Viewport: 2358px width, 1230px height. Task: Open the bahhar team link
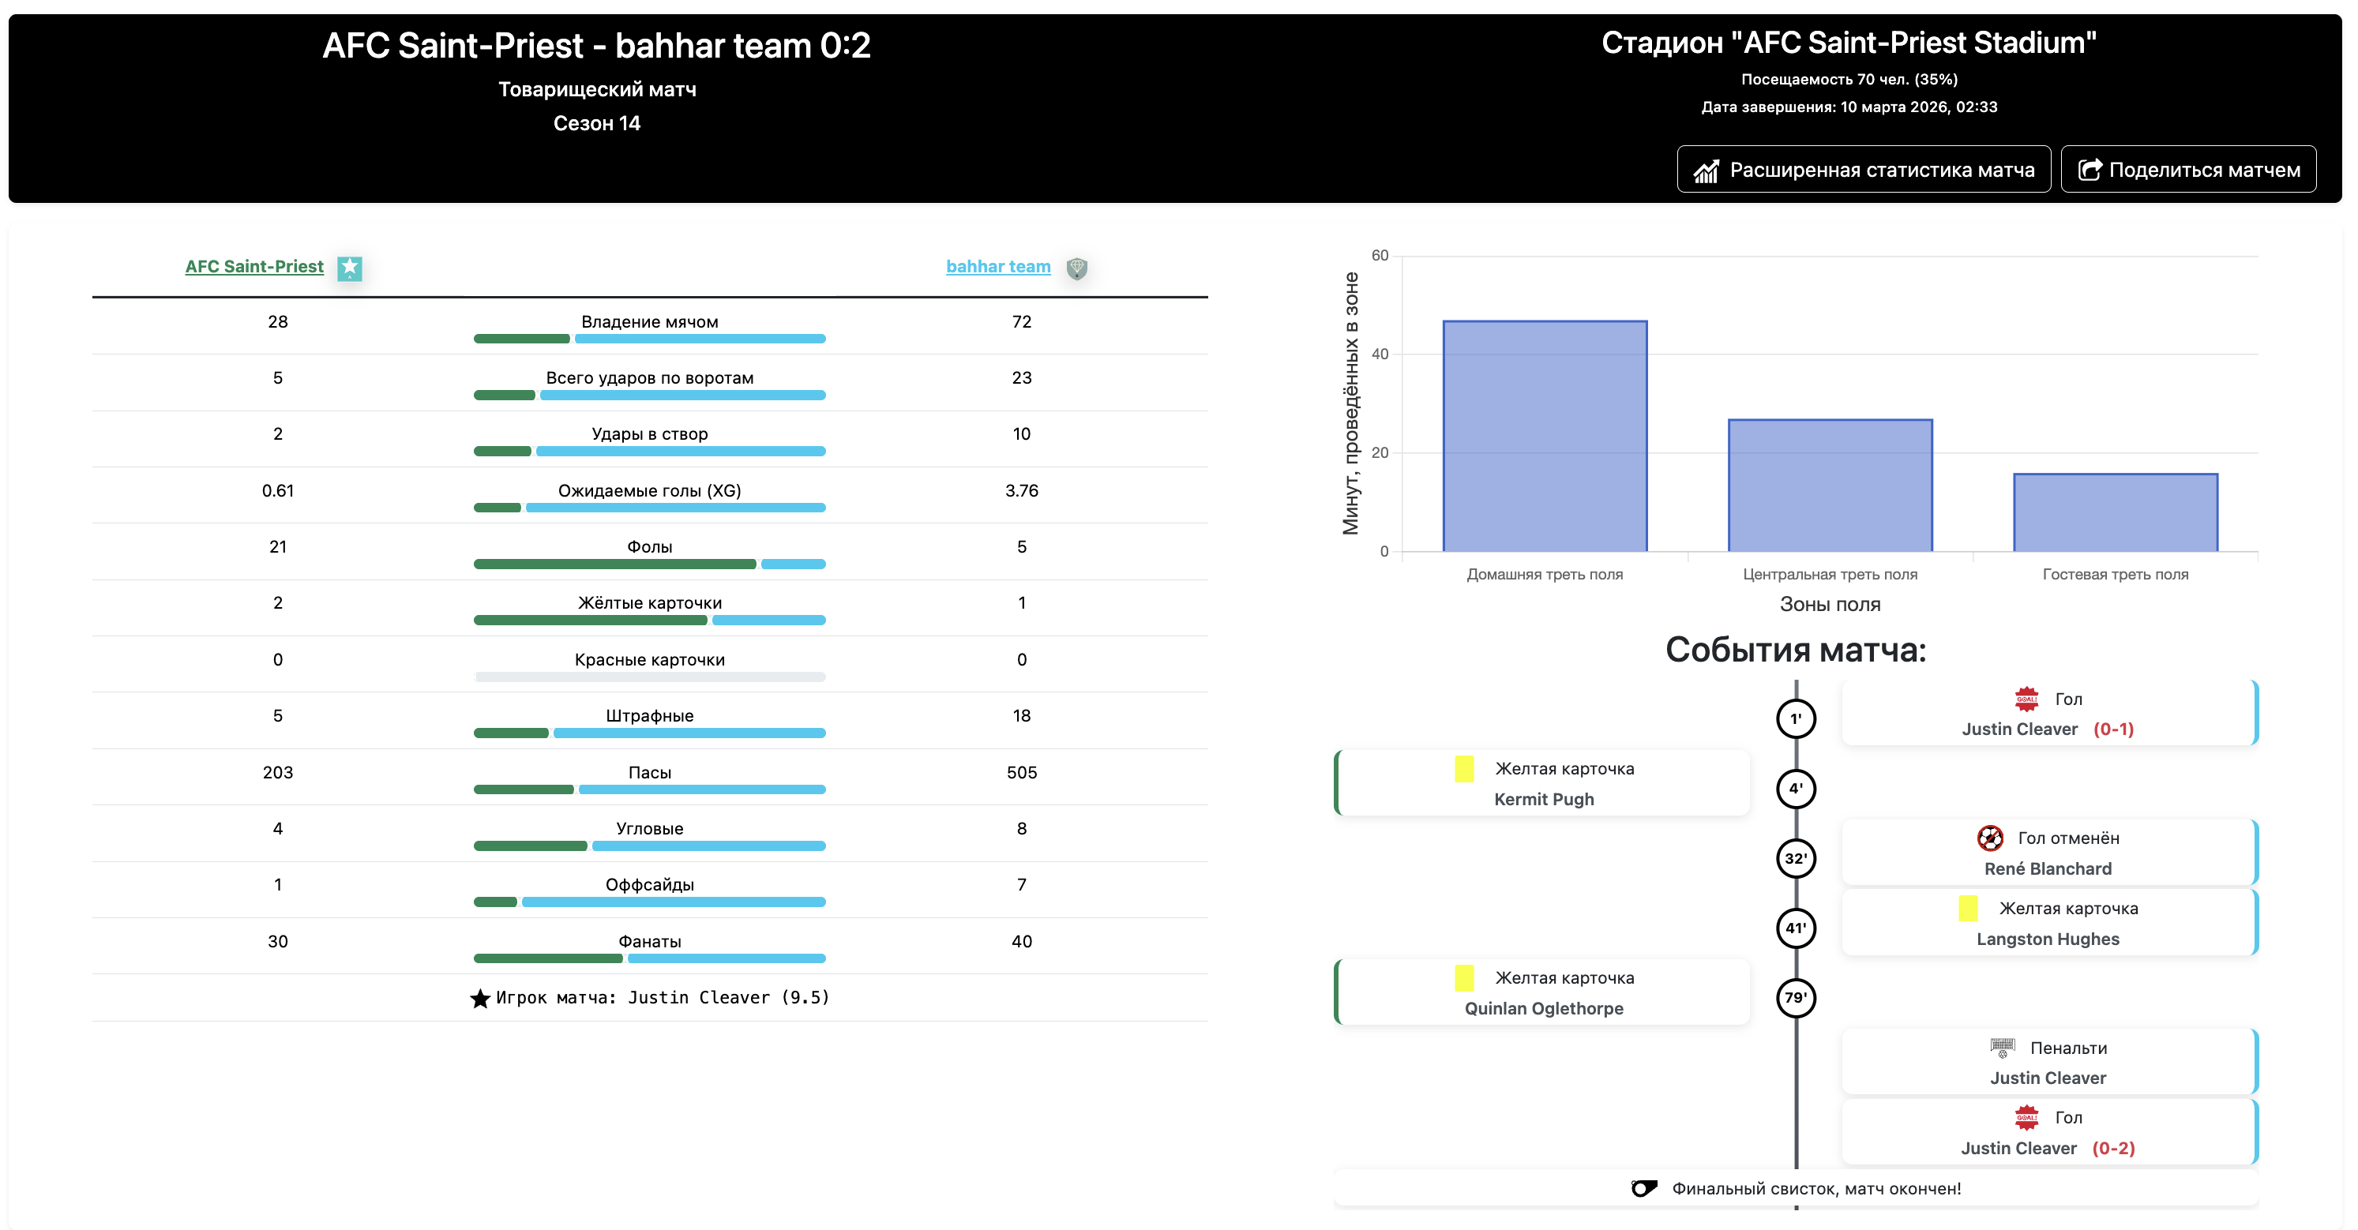point(997,266)
